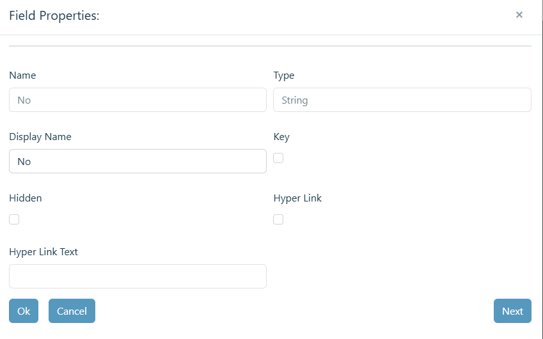Click the Cancel button
This screenshot has height=339, width=543.
72,311
